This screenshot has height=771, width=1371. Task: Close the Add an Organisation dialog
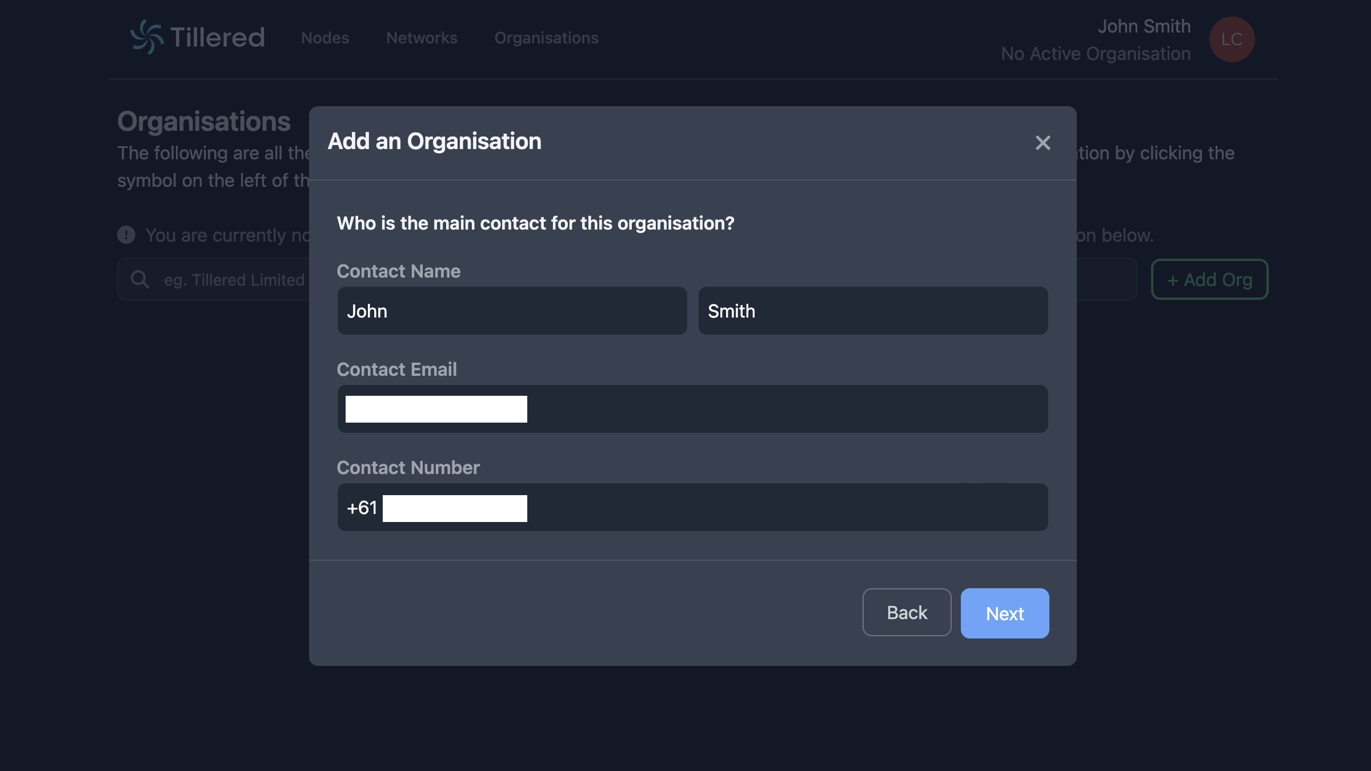pyautogui.click(x=1043, y=143)
